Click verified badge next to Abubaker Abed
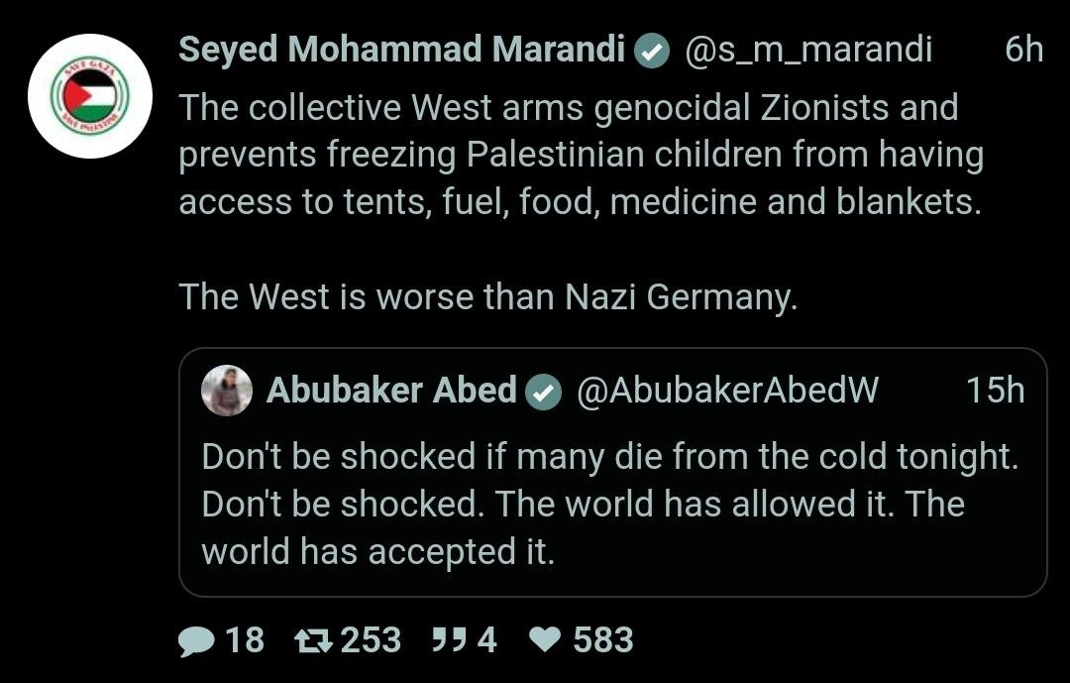The height and width of the screenshot is (683, 1070). point(542,392)
